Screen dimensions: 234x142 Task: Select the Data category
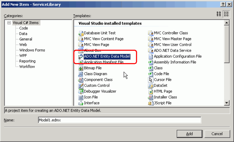23,34
